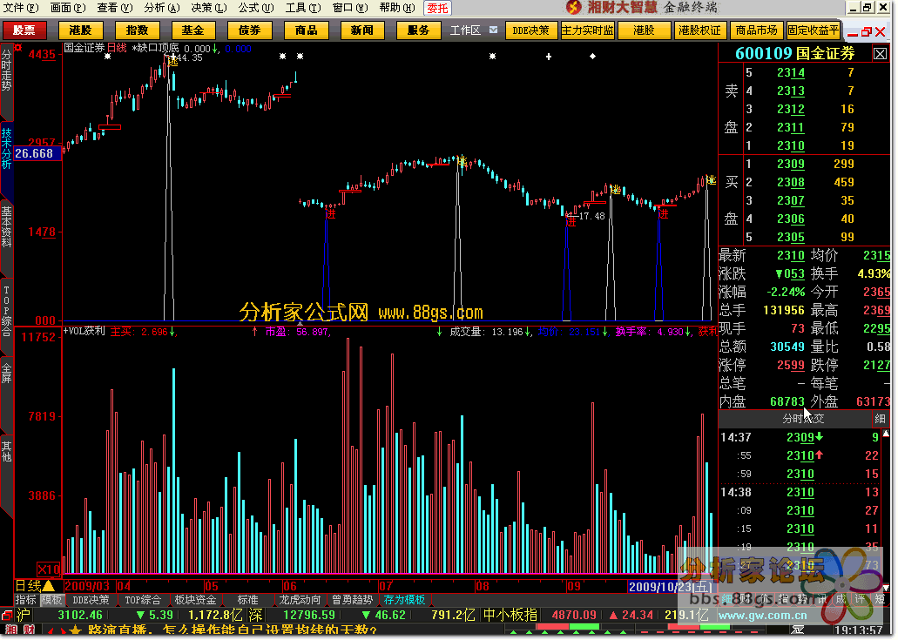Click the 换手 turnover value 4.93%
This screenshot has height=640, width=898.
[x=874, y=273]
